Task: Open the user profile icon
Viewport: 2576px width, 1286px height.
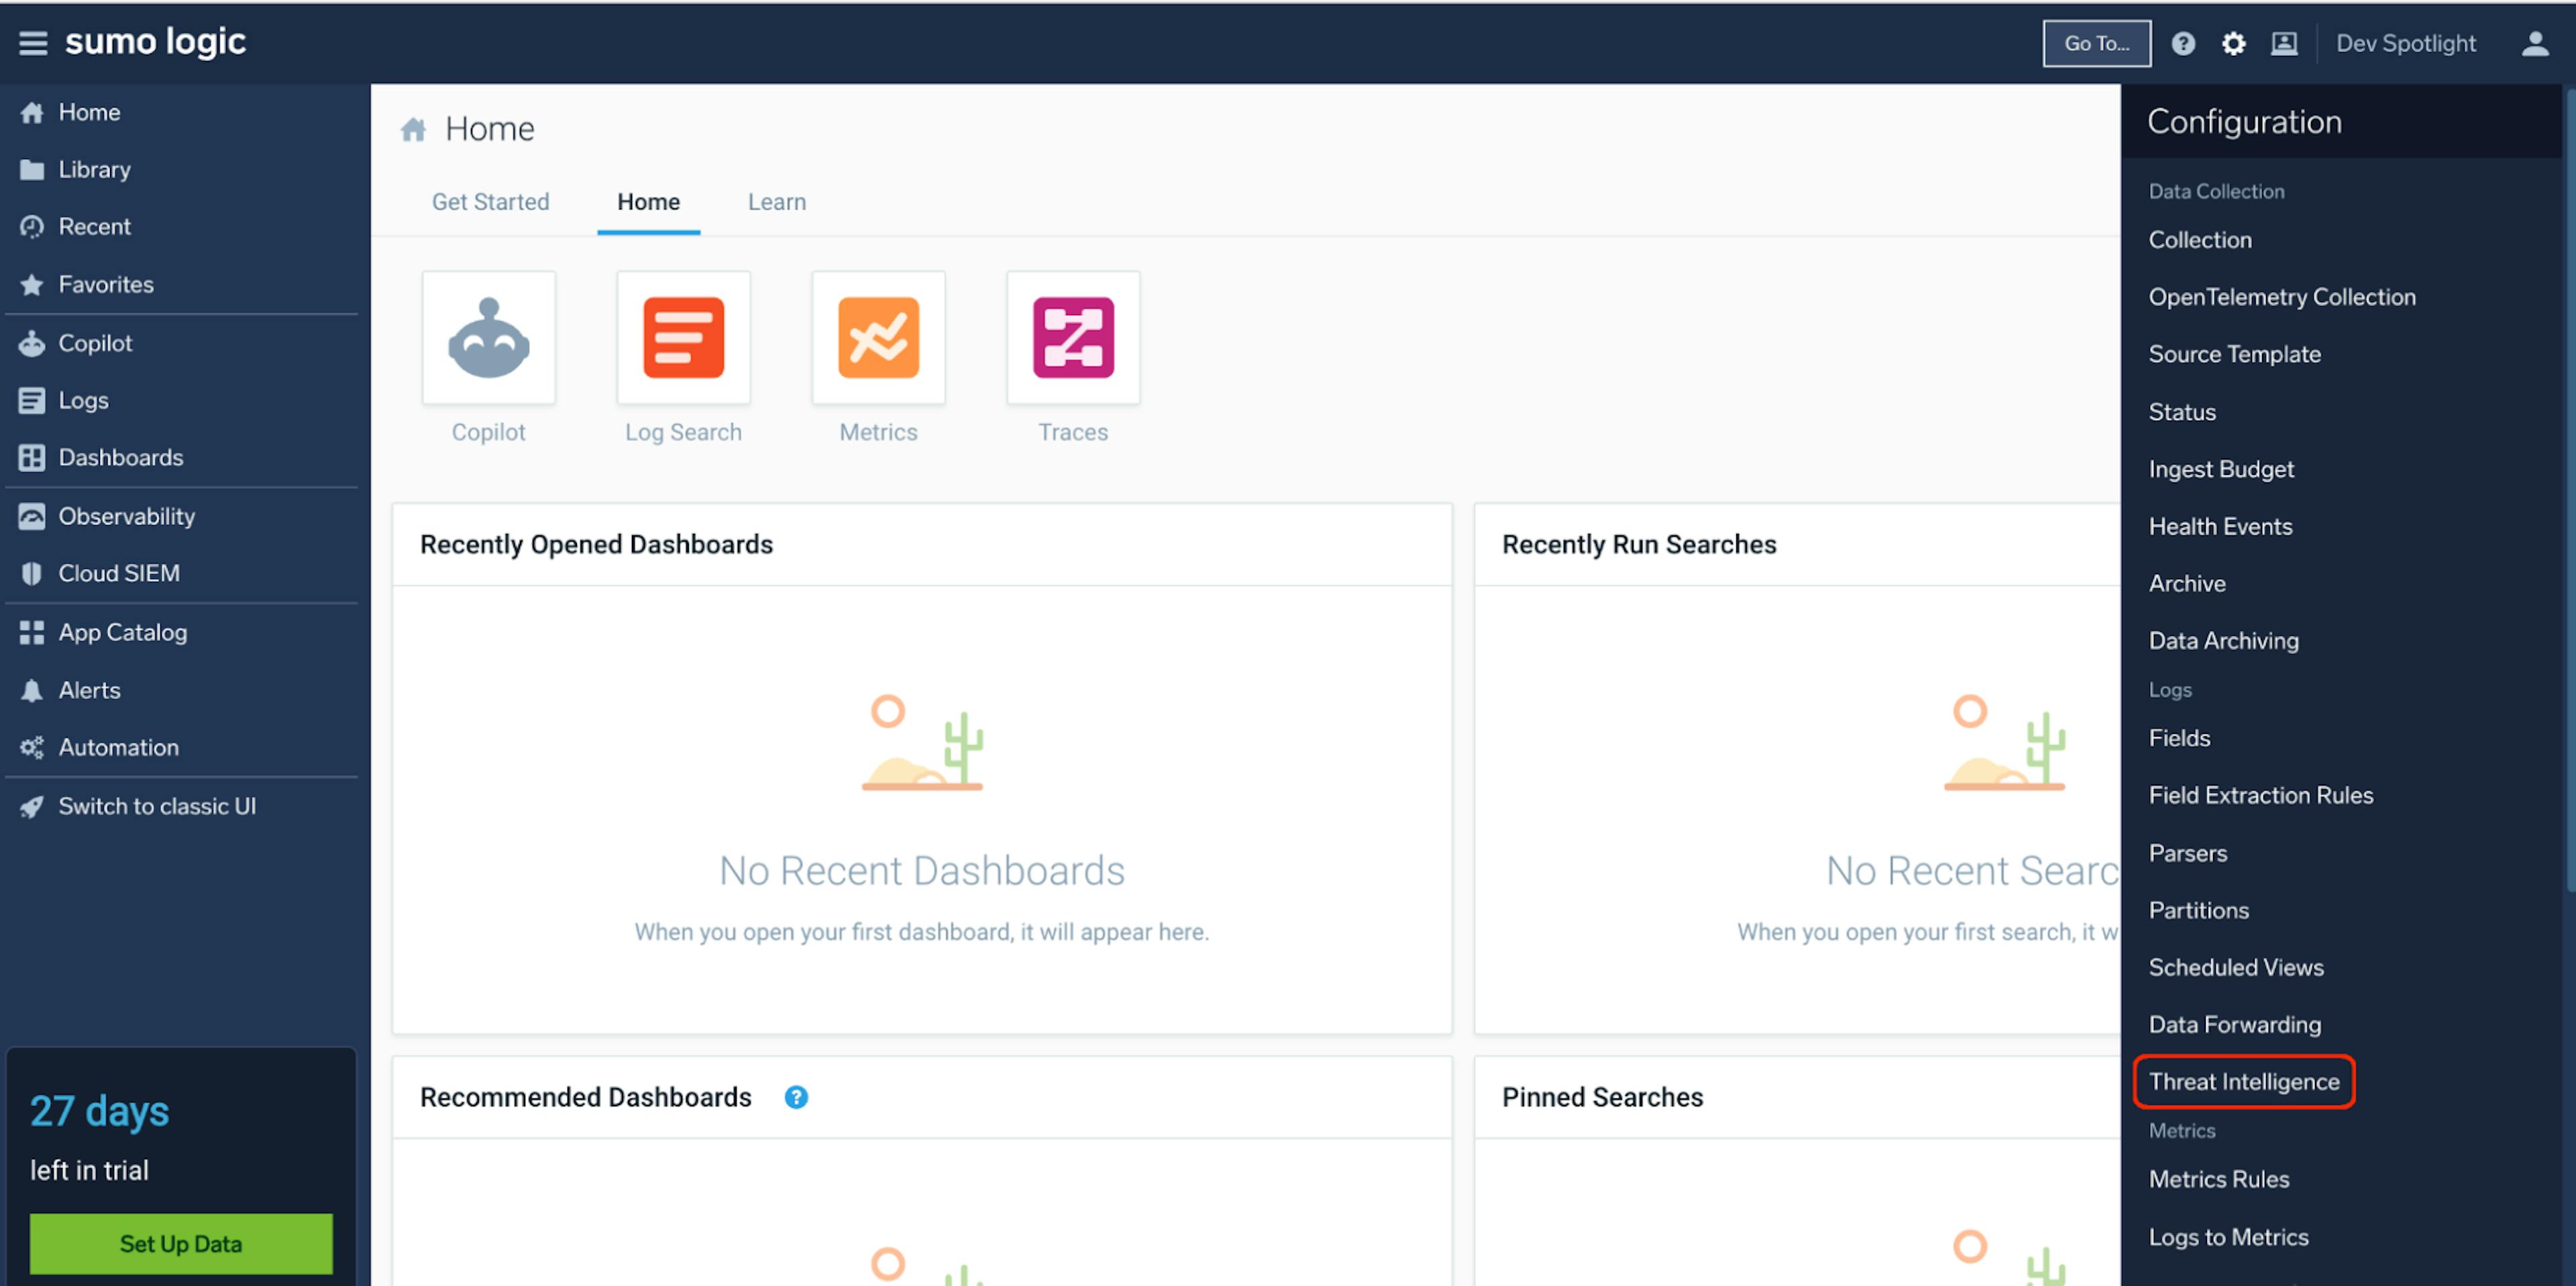Action: pos(2535,43)
